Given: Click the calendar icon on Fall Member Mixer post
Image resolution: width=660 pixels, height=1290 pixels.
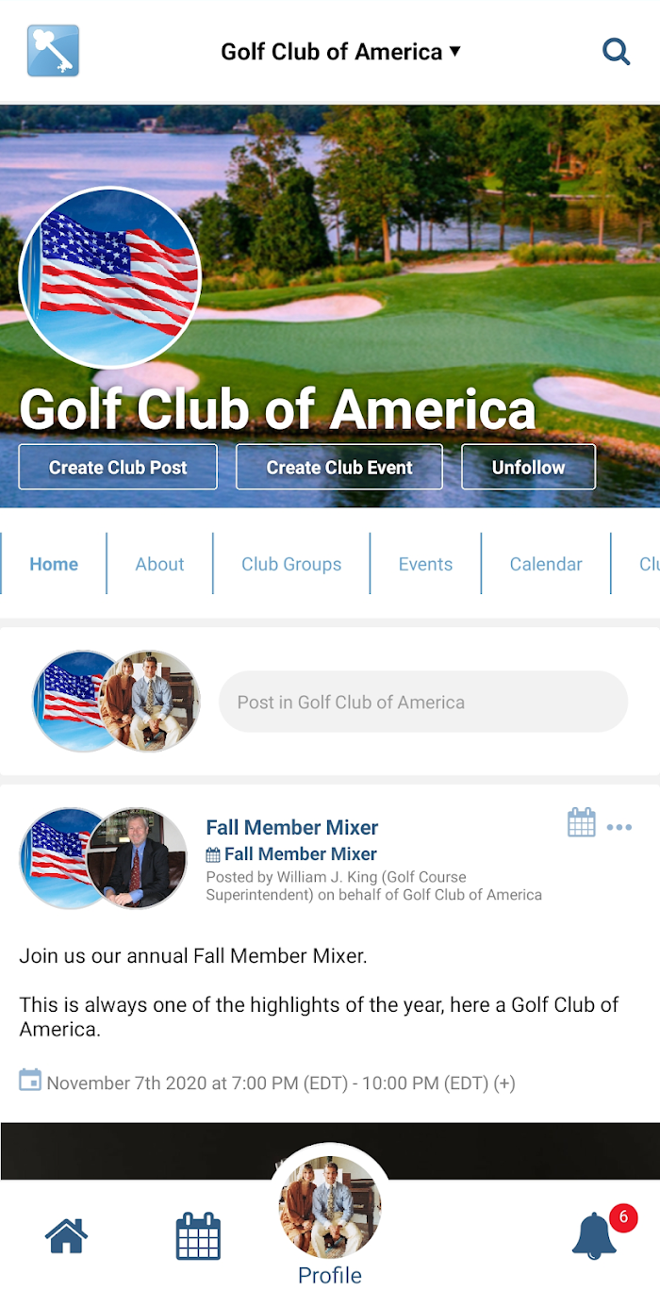Looking at the screenshot, I should 582,822.
